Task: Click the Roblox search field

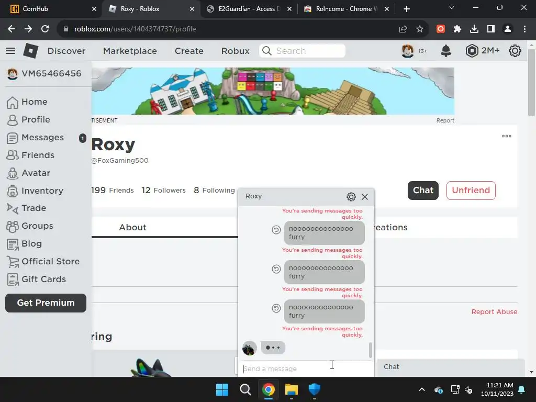Action: (x=302, y=51)
